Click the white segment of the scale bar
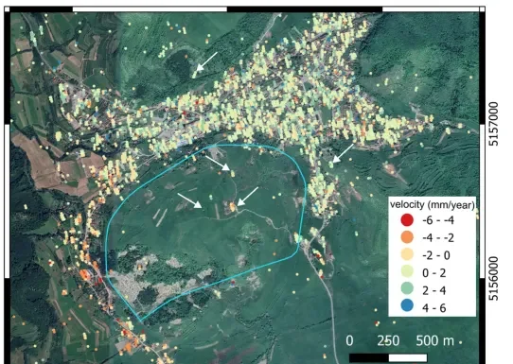513x364 pixels. click(408, 357)
